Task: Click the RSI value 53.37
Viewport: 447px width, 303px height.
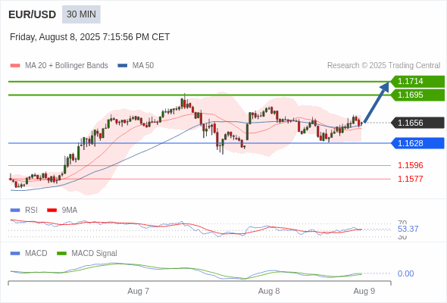Action: pos(408,229)
